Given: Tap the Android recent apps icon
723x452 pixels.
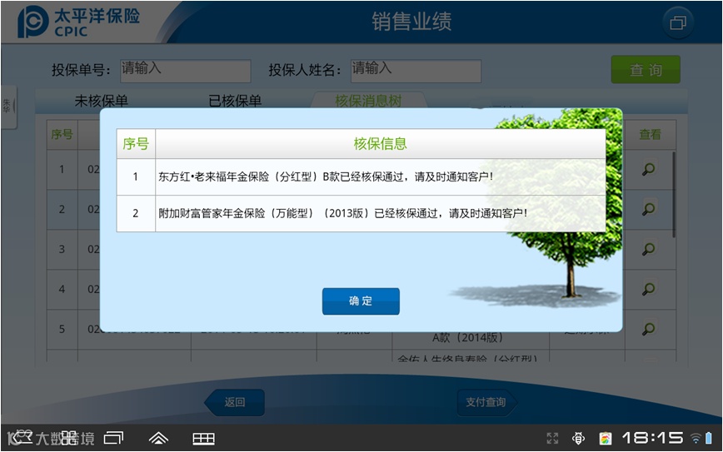Looking at the screenshot, I should pyautogui.click(x=114, y=438).
